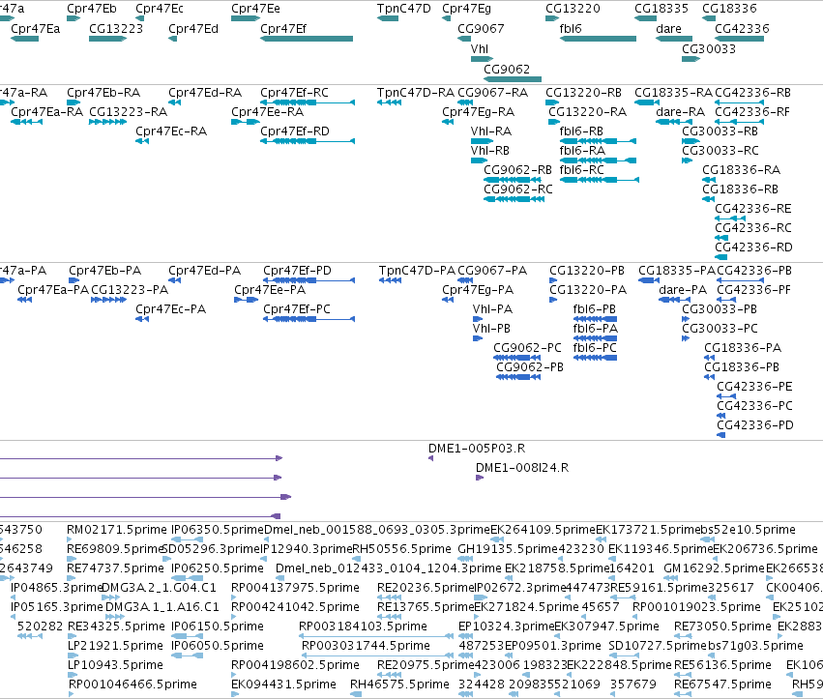Select the fbl6-RC transcript label
The height and width of the screenshot is (699, 823).
tap(581, 170)
